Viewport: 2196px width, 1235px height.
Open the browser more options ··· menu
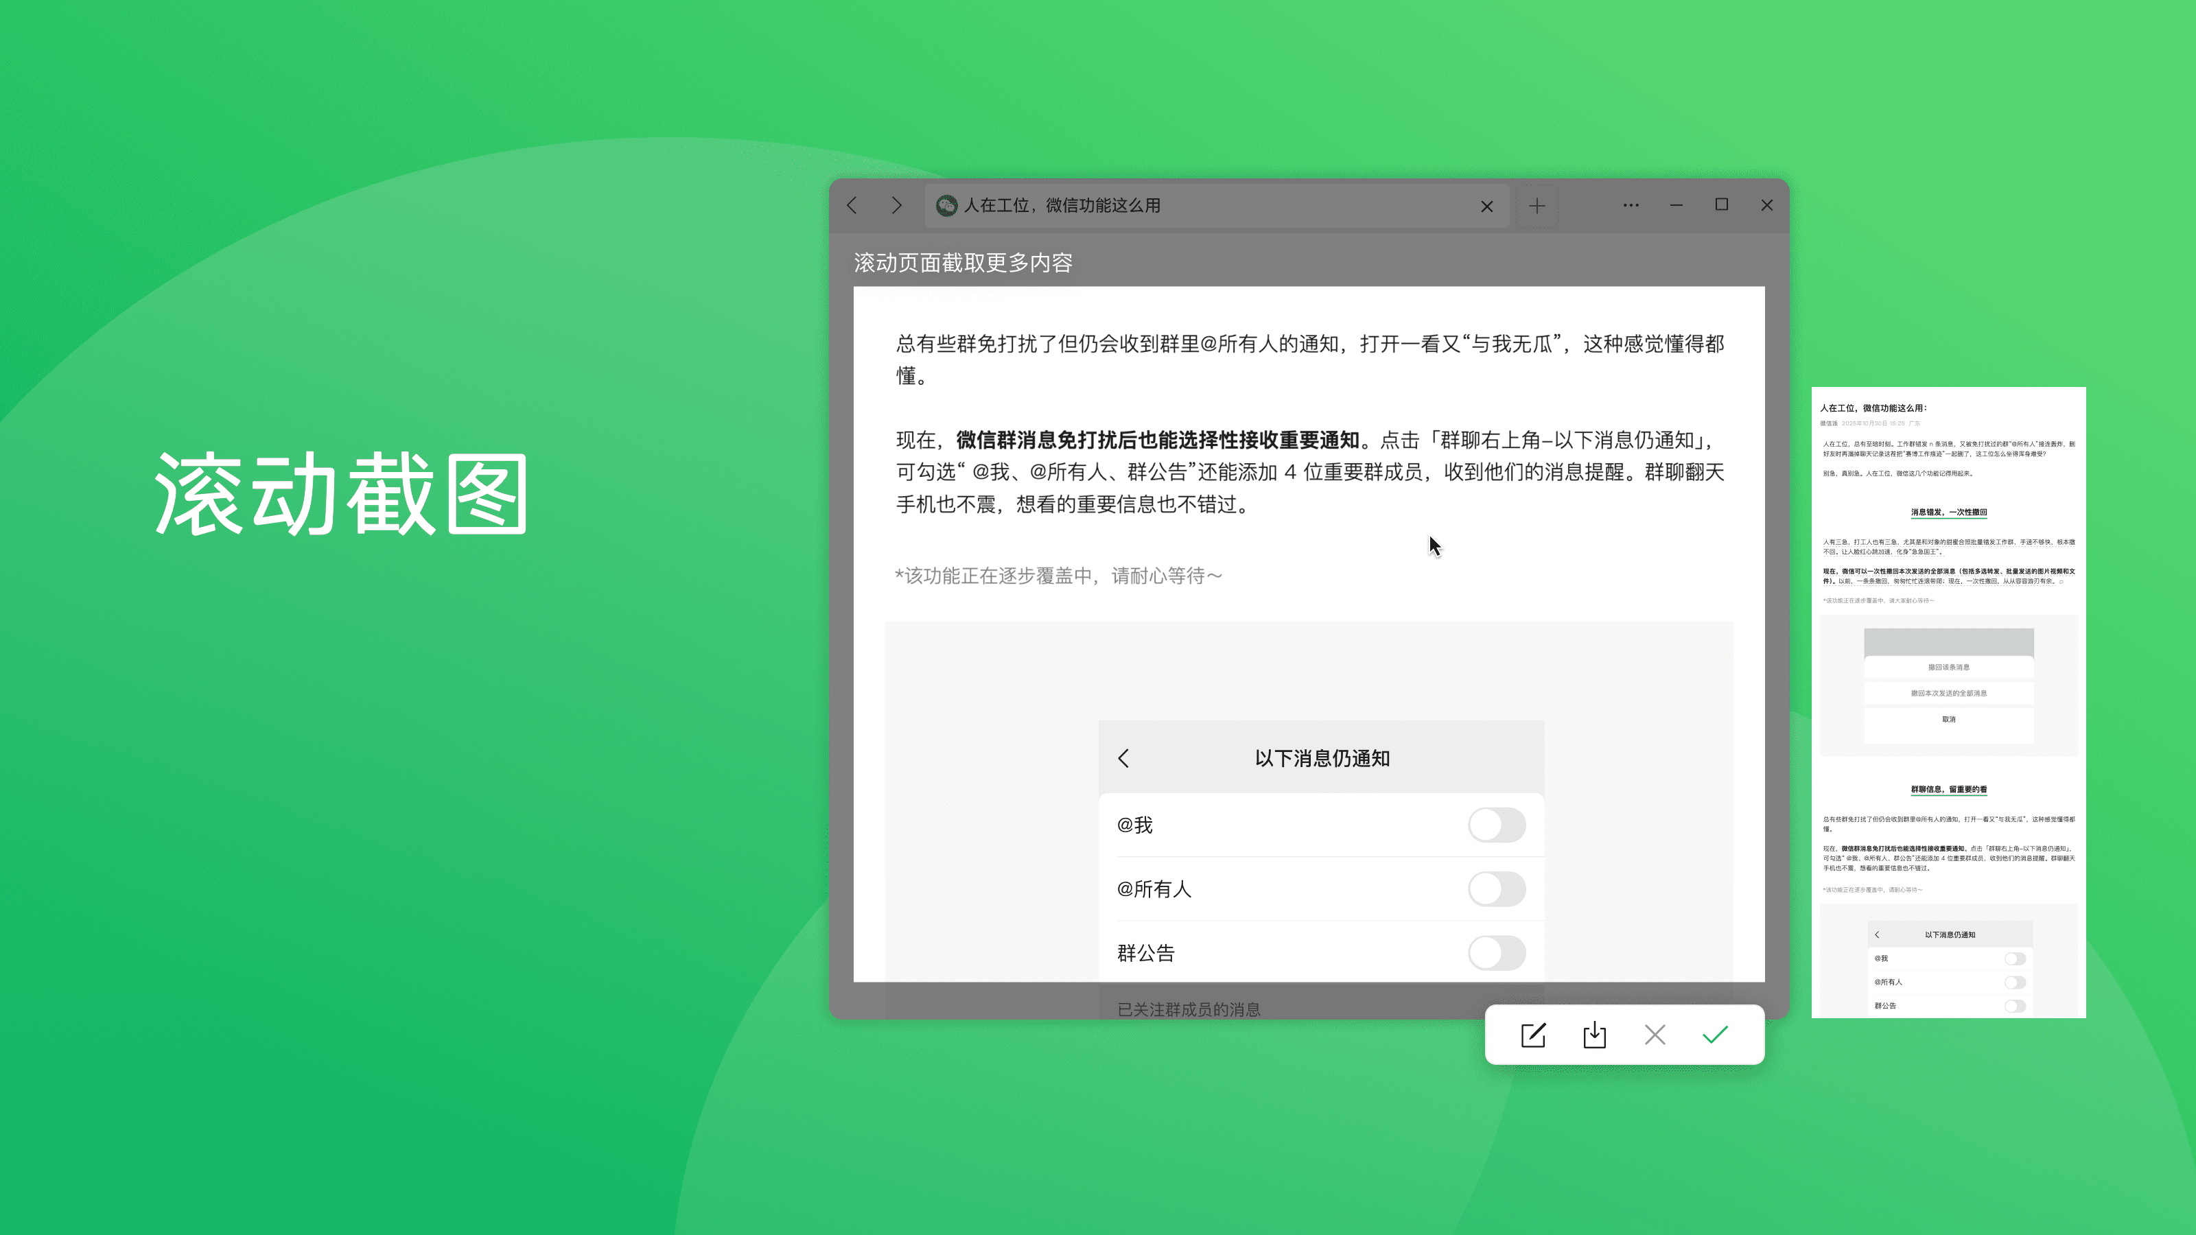click(1629, 205)
